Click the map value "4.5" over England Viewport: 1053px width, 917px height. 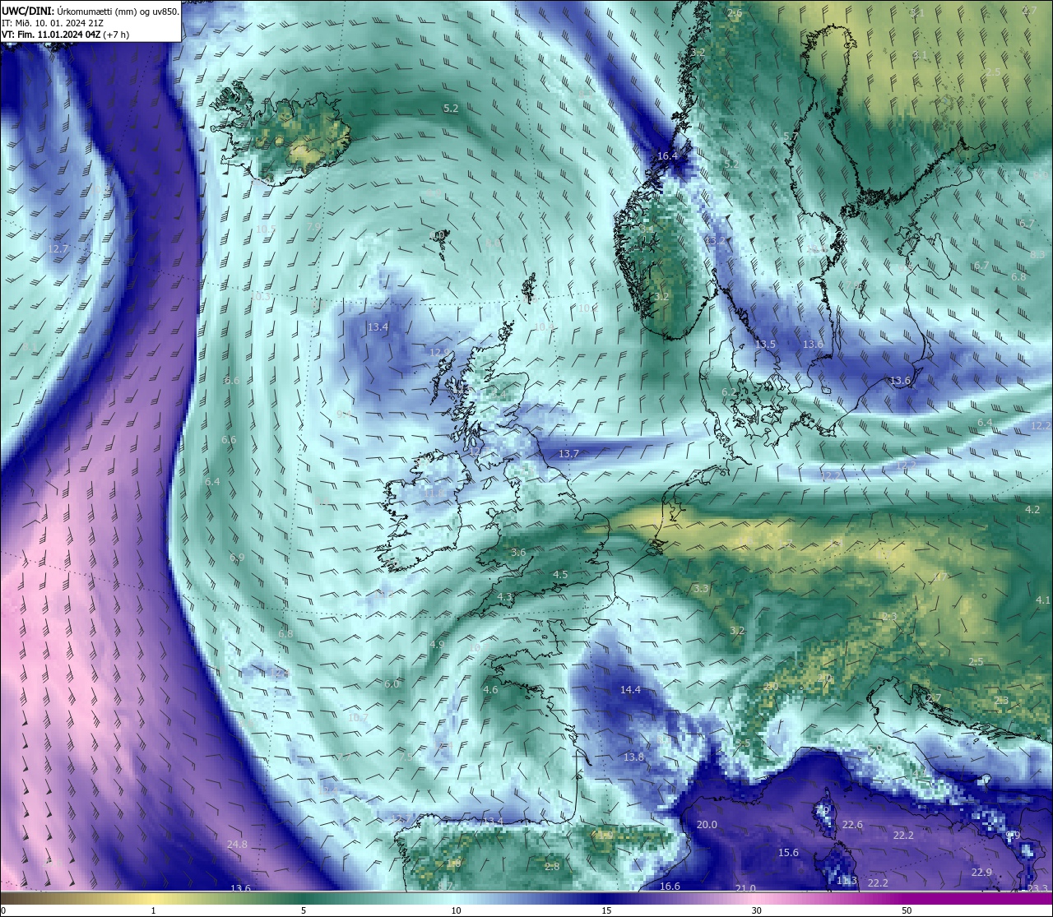tap(560, 574)
